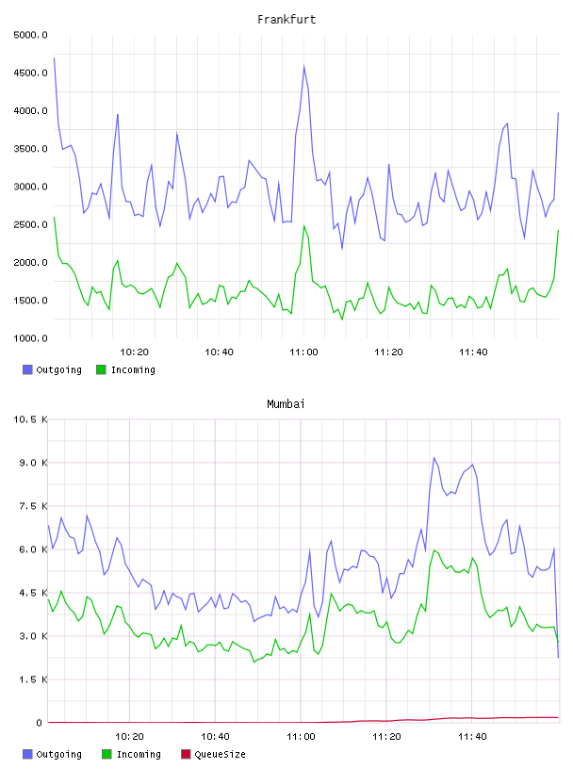573x769 pixels.
Task: Click the 3.0 K axis label in Mumbai
Action: (x=33, y=636)
